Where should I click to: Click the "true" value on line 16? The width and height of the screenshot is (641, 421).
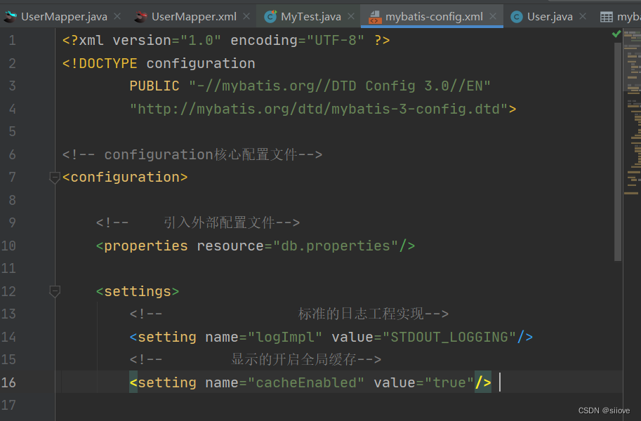click(449, 383)
